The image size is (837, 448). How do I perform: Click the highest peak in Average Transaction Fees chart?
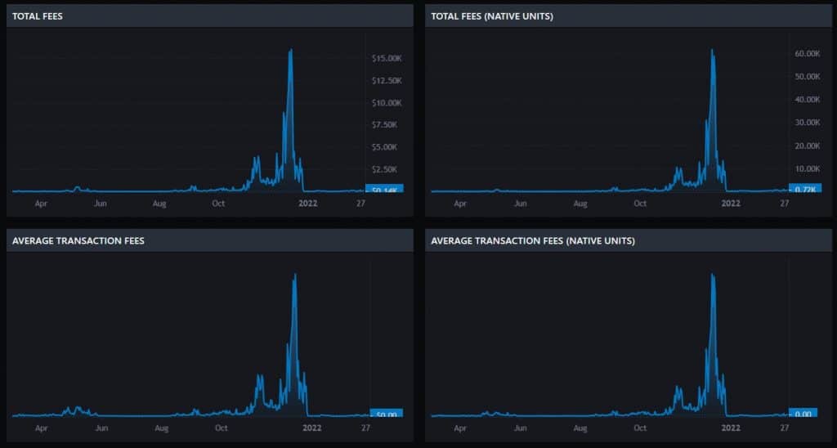(x=294, y=275)
